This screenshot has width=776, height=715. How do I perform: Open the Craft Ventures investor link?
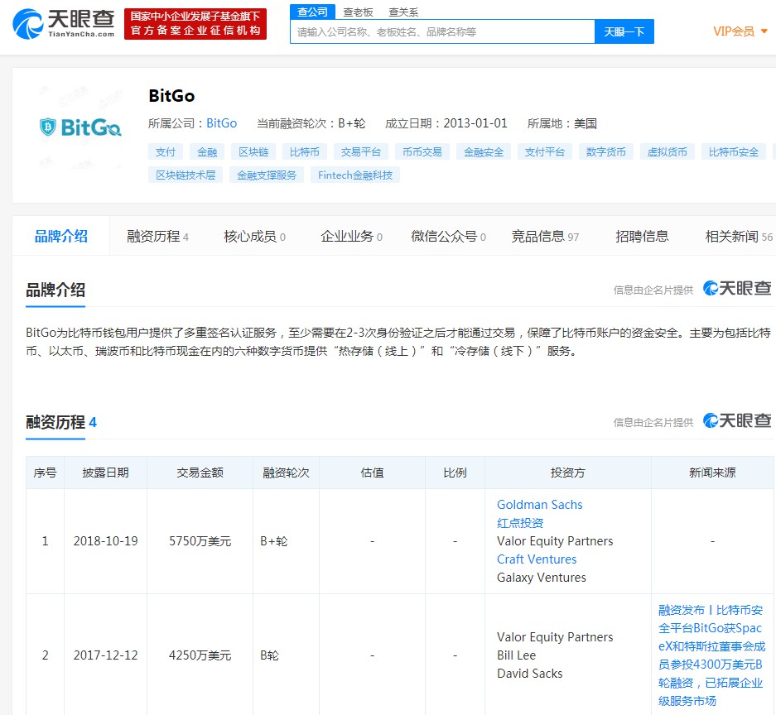[537, 559]
